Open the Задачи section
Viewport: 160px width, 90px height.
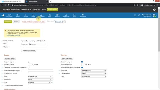click(74, 15)
